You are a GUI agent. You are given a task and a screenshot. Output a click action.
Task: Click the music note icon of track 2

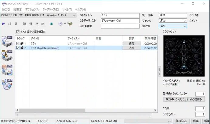point(22,48)
